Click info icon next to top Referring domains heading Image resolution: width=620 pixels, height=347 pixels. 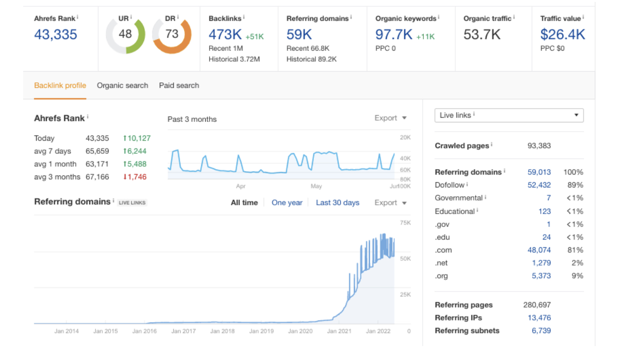[351, 17]
